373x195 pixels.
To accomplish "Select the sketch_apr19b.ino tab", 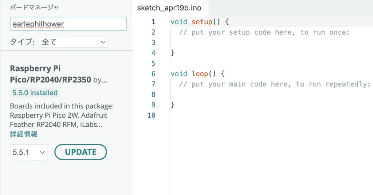I will click(x=169, y=8).
